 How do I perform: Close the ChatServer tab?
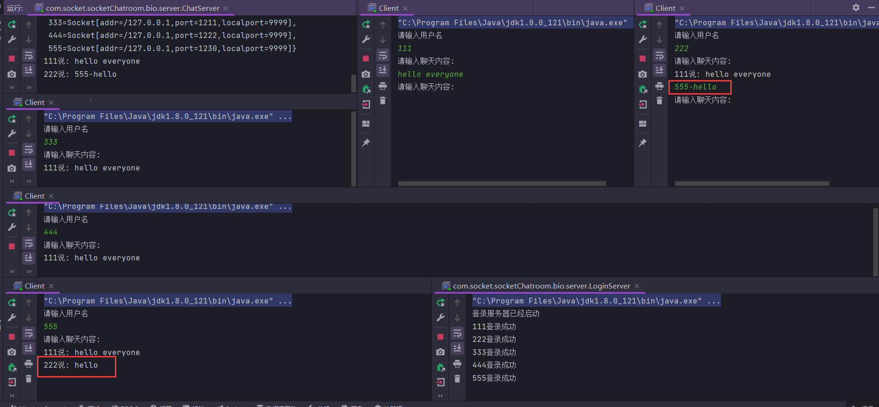point(226,8)
